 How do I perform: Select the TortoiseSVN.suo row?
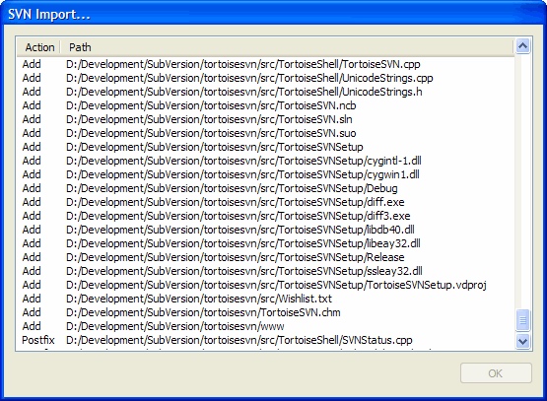click(265, 133)
